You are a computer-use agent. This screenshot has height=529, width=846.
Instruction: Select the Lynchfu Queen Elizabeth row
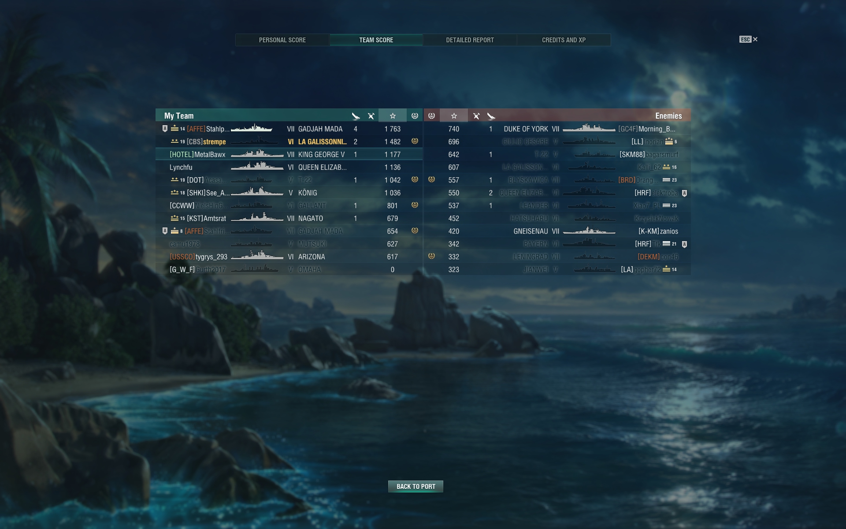(x=289, y=167)
